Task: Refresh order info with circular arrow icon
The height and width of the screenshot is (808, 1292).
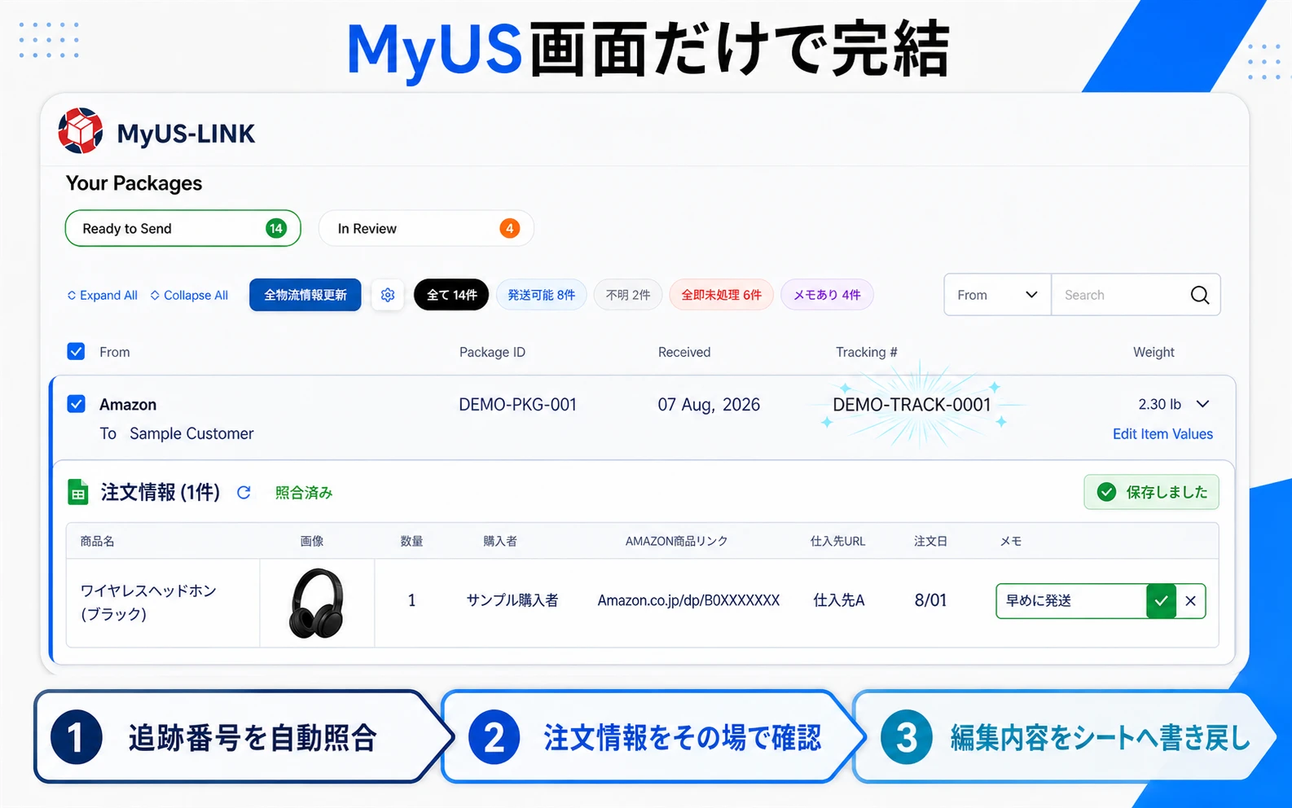Action: pyautogui.click(x=244, y=492)
